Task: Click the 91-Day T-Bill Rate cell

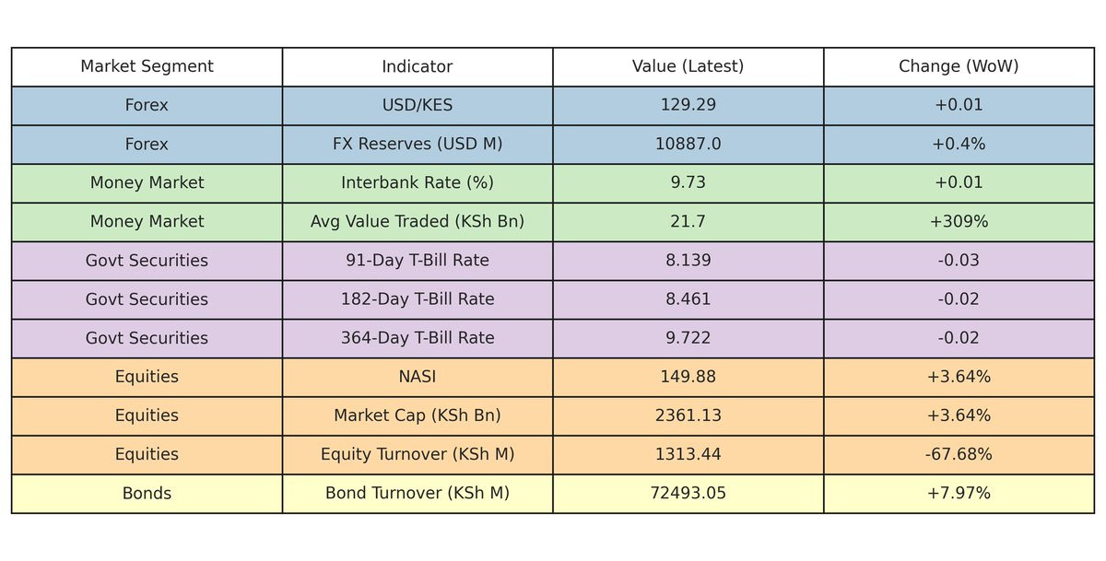Action: pos(418,261)
